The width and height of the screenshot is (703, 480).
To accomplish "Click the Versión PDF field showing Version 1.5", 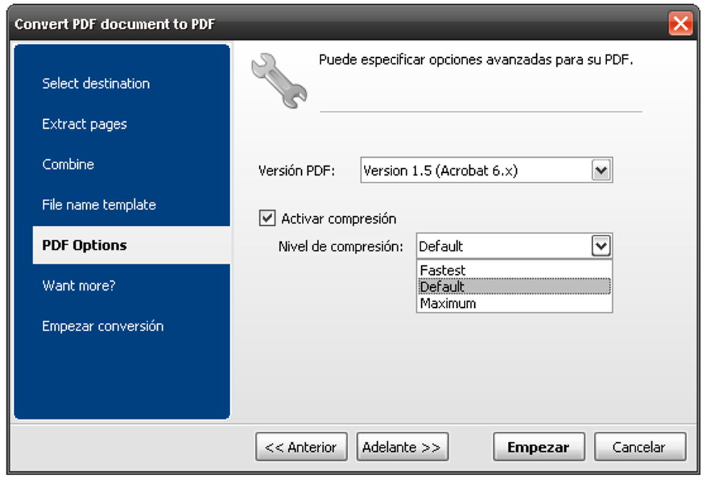I will coord(476,171).
